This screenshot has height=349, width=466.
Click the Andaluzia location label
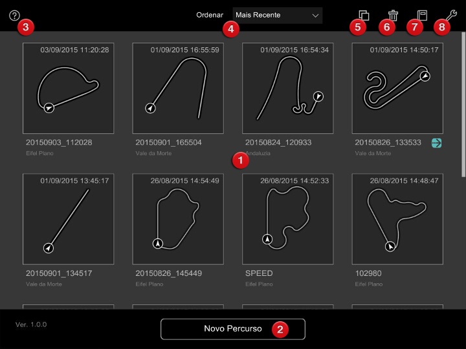click(260, 153)
